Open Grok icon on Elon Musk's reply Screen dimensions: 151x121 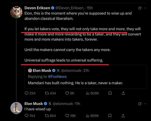point(140,104)
